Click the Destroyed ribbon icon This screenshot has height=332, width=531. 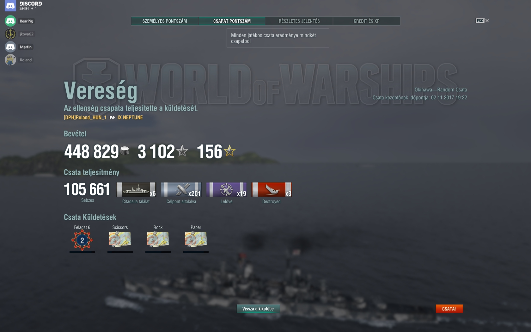pyautogui.click(x=272, y=190)
